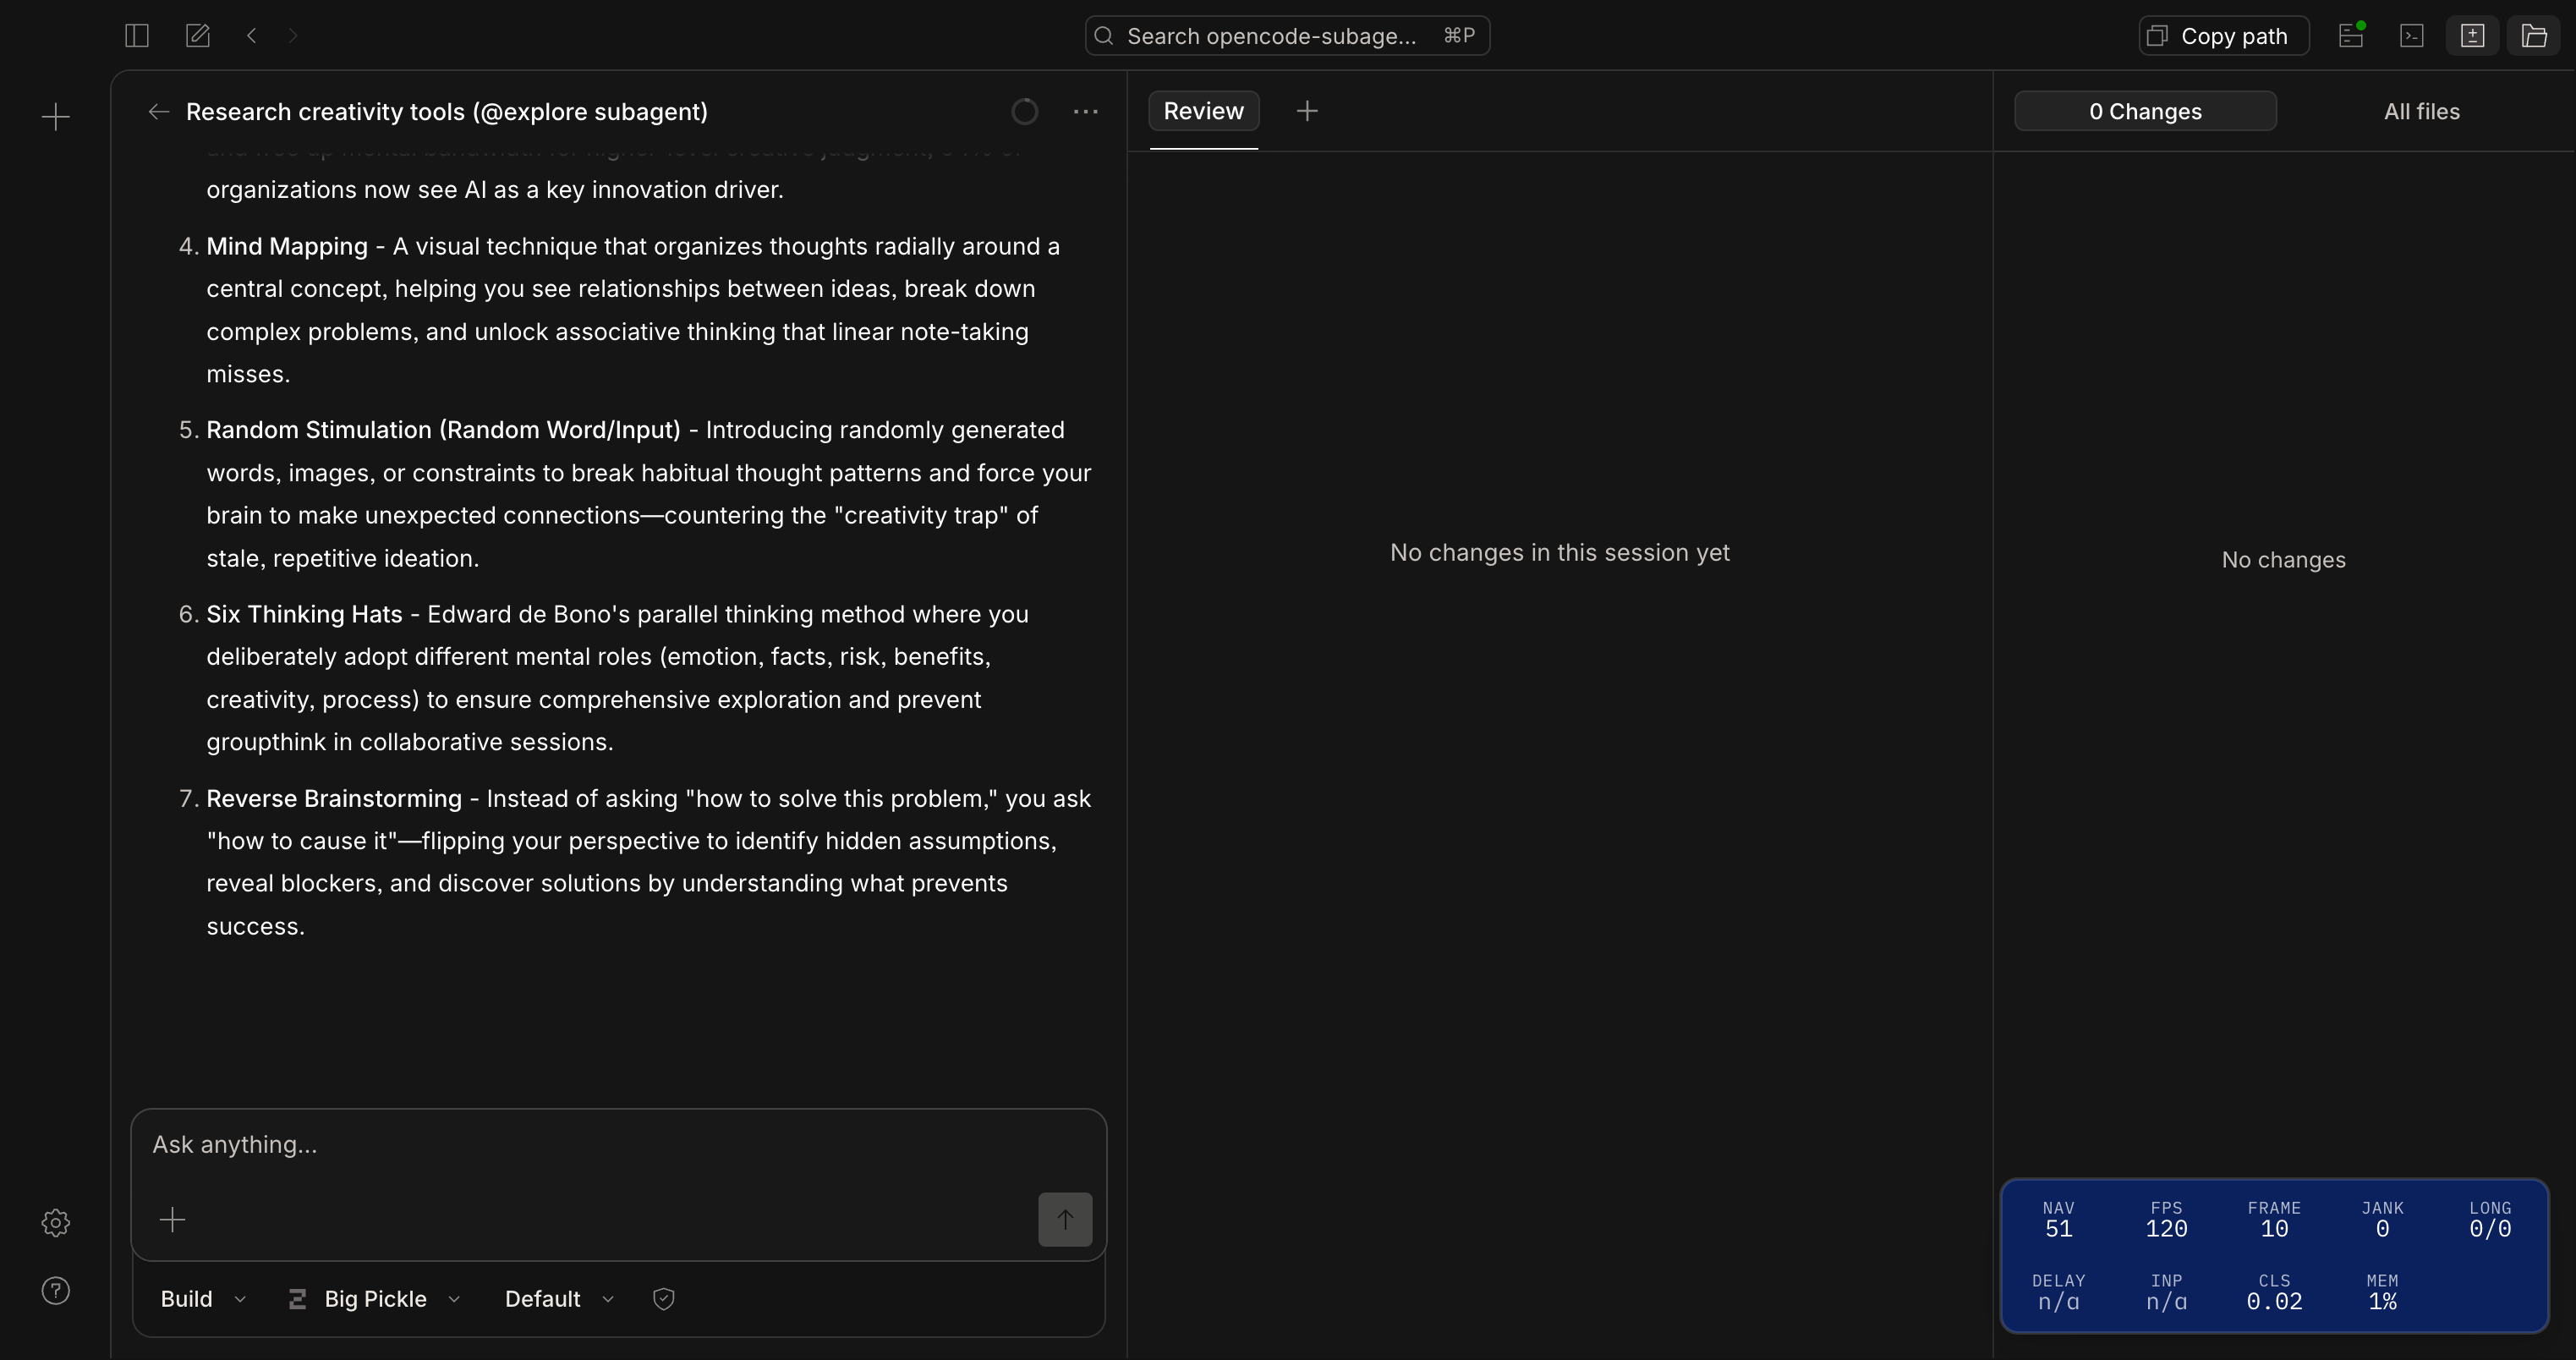Add a new tab next to Review

pyautogui.click(x=1307, y=111)
